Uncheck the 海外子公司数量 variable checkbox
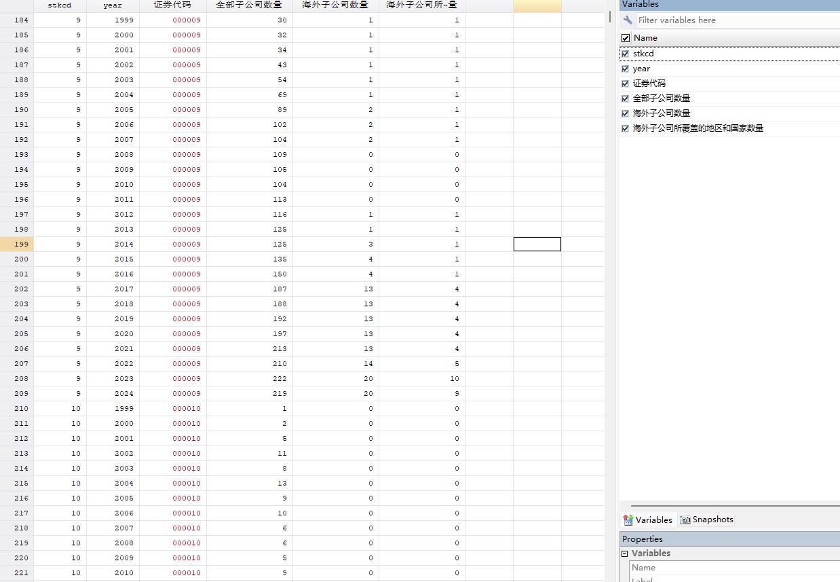Screen dimensions: 840x582 coord(625,113)
